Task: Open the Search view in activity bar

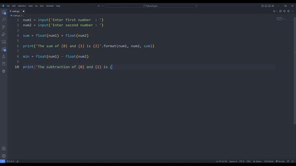Action: pos(4,19)
